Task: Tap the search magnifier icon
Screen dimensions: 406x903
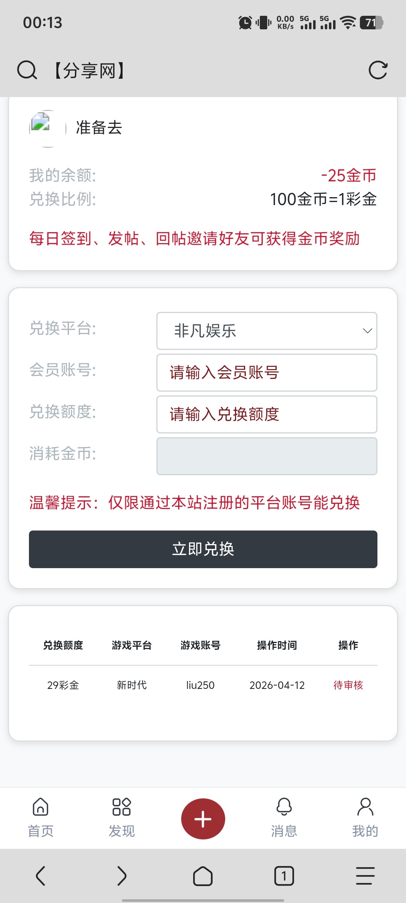Action: tap(27, 70)
